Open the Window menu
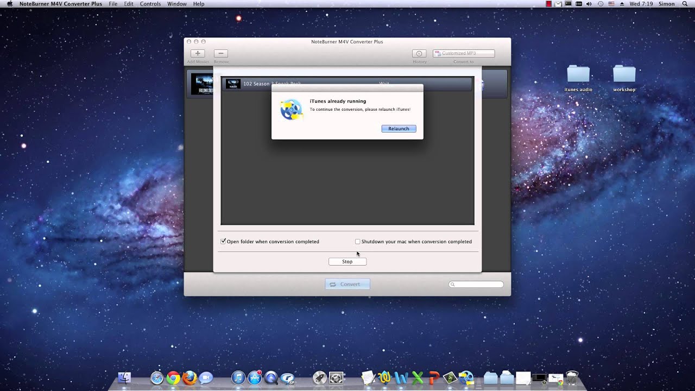695x391 pixels. tap(177, 4)
